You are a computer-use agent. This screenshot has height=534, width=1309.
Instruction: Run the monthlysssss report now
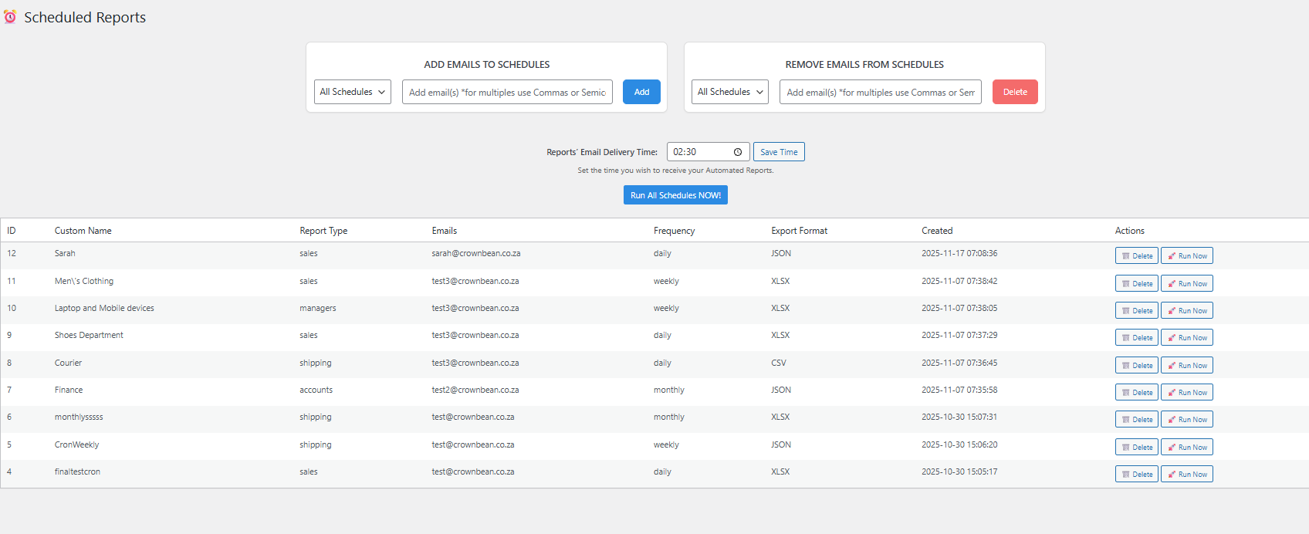[x=1186, y=419]
